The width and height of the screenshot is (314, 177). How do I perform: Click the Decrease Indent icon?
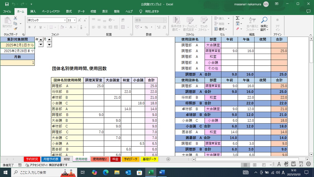pos(111,27)
